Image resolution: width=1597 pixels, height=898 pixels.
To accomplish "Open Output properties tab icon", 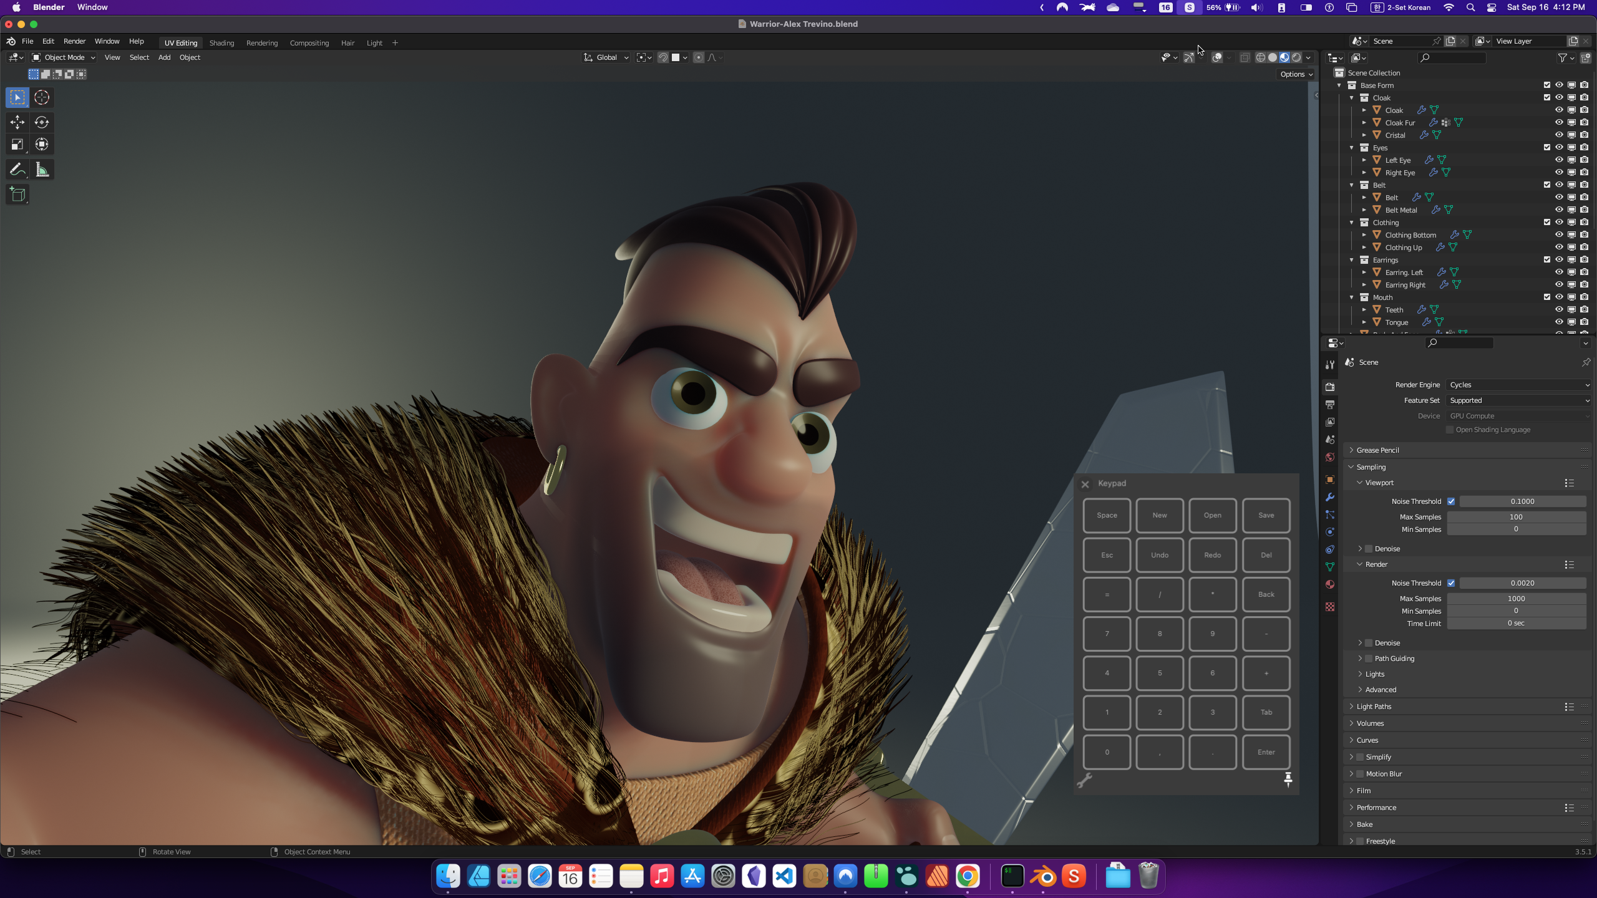I will click(x=1330, y=405).
